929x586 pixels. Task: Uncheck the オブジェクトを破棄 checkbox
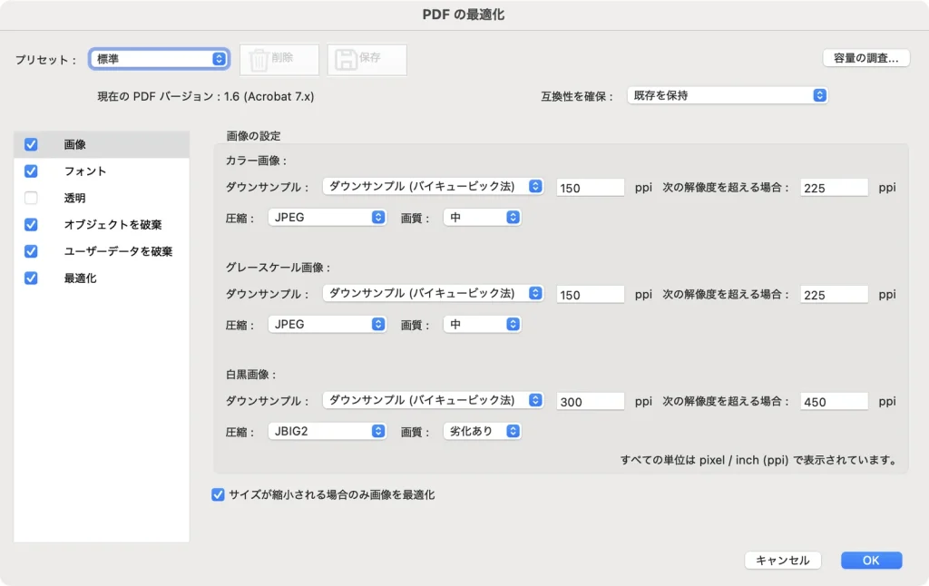point(31,225)
